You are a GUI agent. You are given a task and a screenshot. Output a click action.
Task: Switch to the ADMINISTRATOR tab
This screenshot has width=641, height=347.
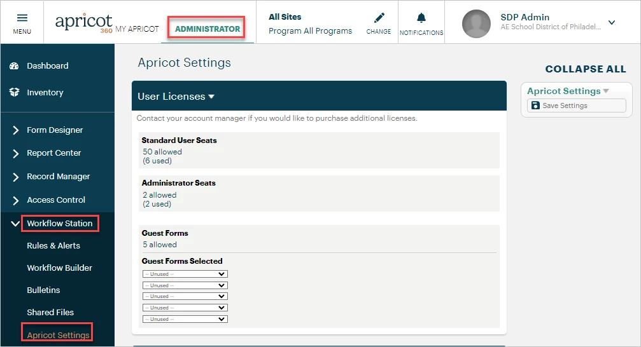tap(208, 29)
